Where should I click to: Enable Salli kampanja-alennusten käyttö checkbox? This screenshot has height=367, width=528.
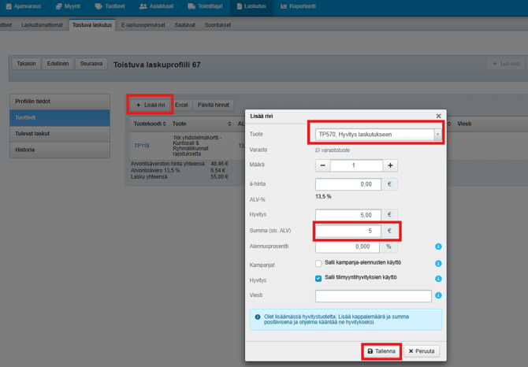[x=318, y=263]
